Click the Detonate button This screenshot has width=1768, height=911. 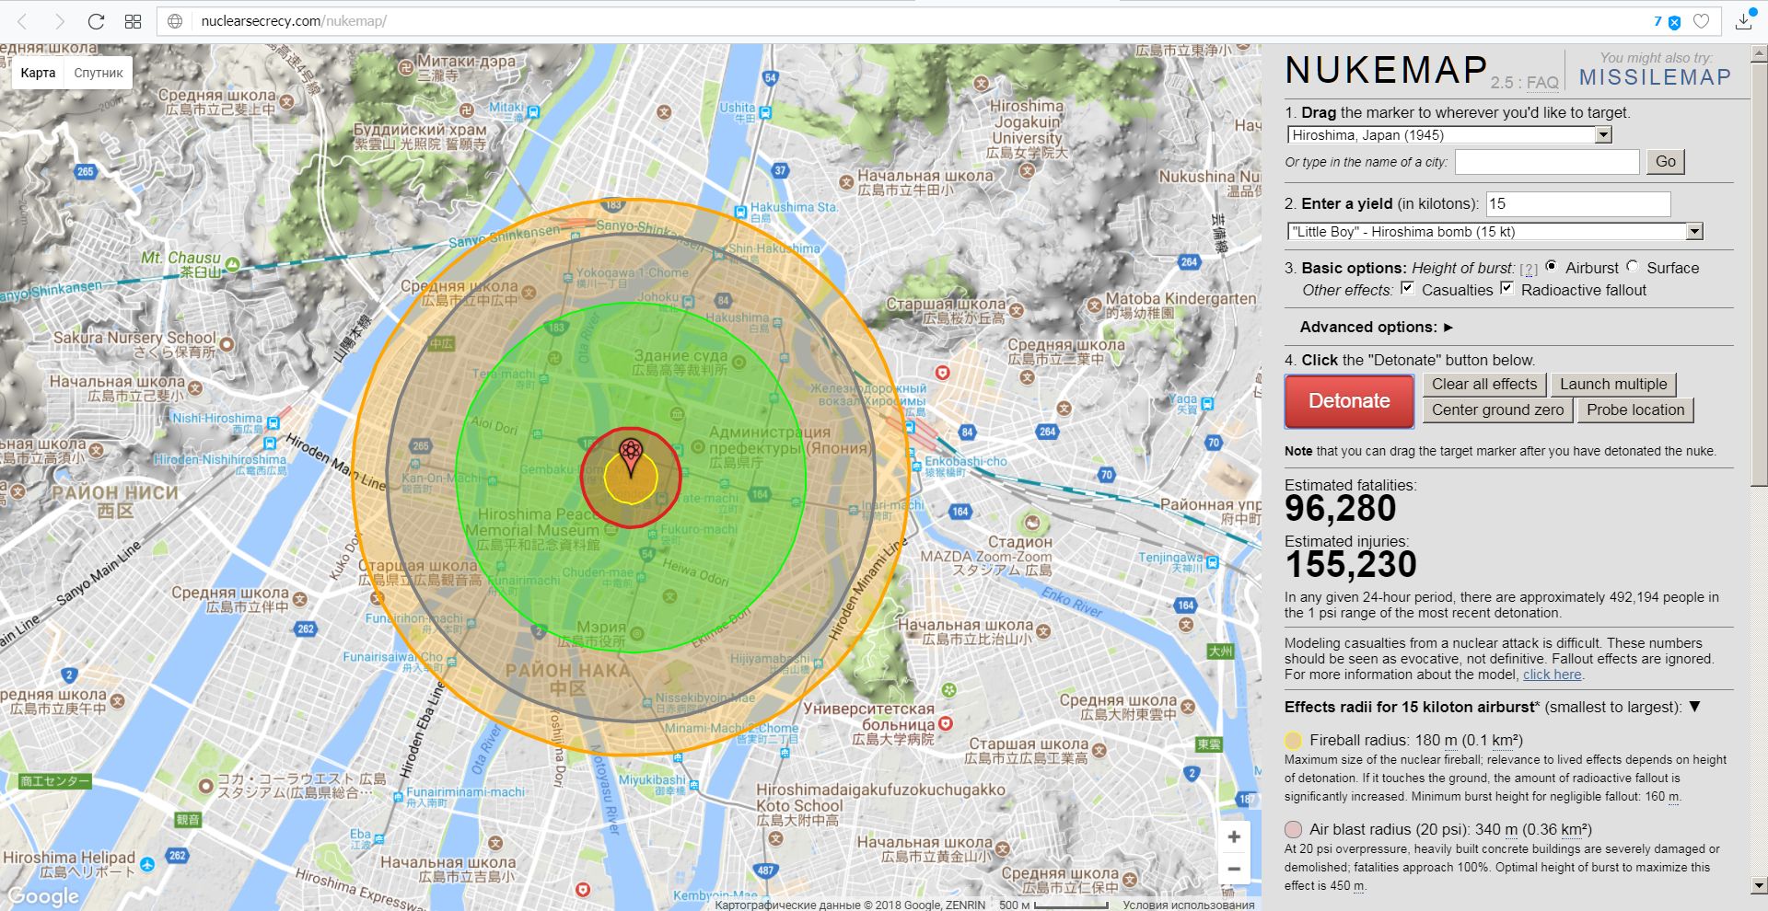click(x=1349, y=401)
